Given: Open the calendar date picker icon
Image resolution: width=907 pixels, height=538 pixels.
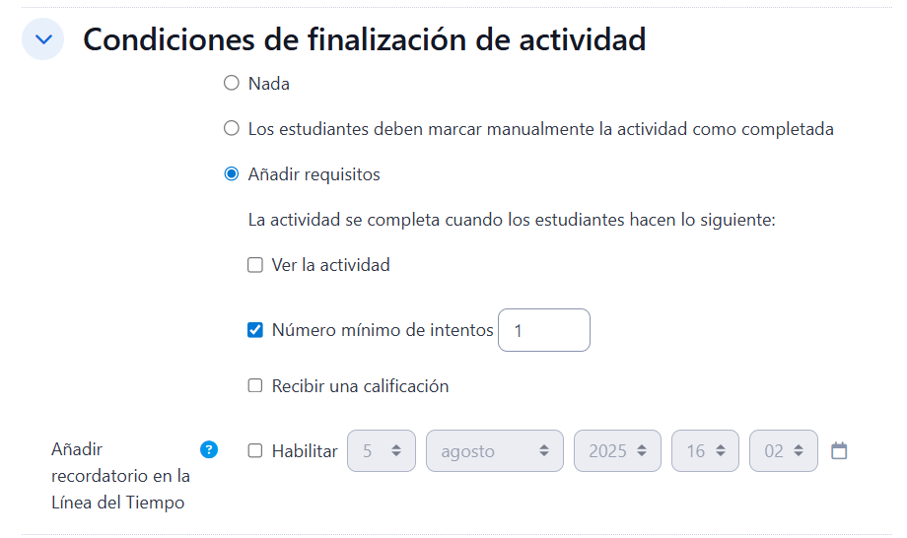Looking at the screenshot, I should tap(839, 451).
